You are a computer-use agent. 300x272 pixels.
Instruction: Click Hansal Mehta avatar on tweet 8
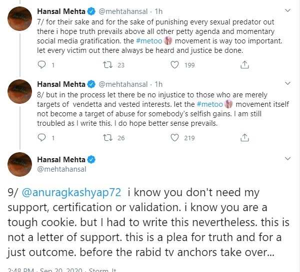[x=20, y=93]
